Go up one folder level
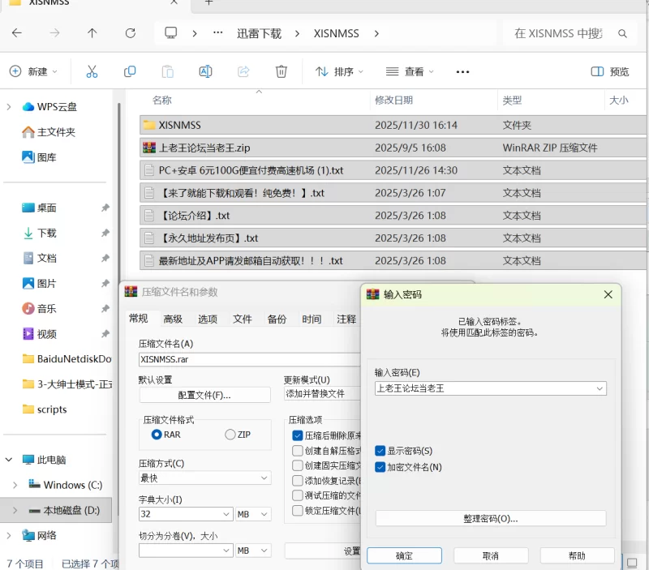Viewport: 649px width, 570px height. [x=92, y=33]
